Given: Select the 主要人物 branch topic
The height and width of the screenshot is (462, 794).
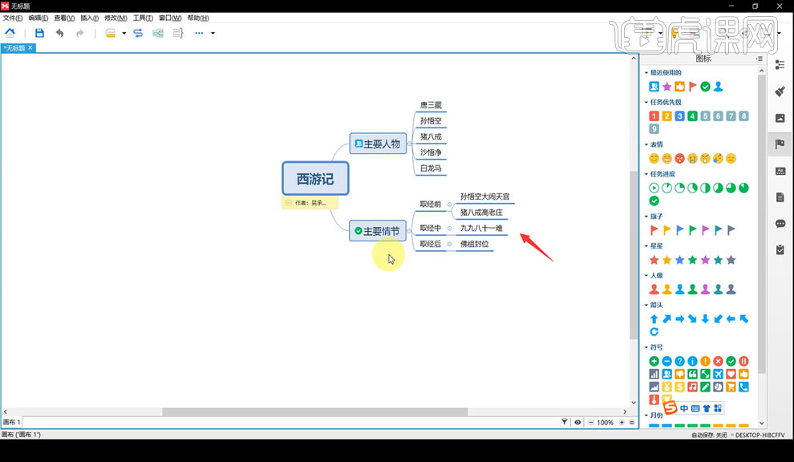Looking at the screenshot, I should pos(378,144).
